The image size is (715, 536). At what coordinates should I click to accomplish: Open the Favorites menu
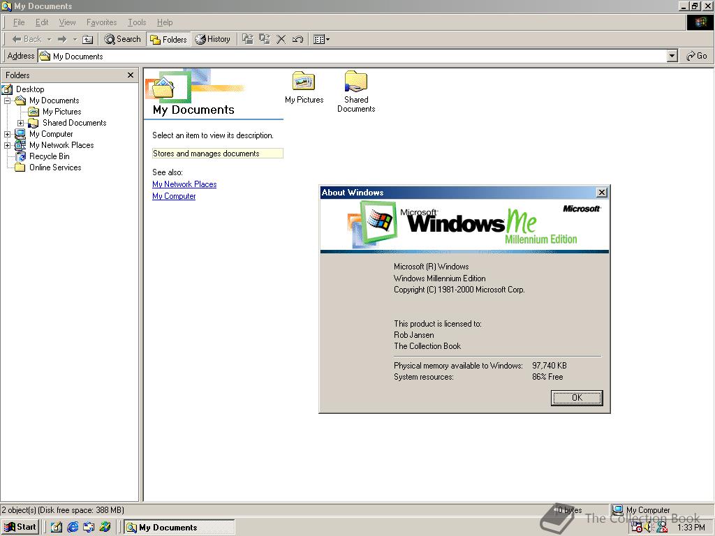(x=101, y=22)
